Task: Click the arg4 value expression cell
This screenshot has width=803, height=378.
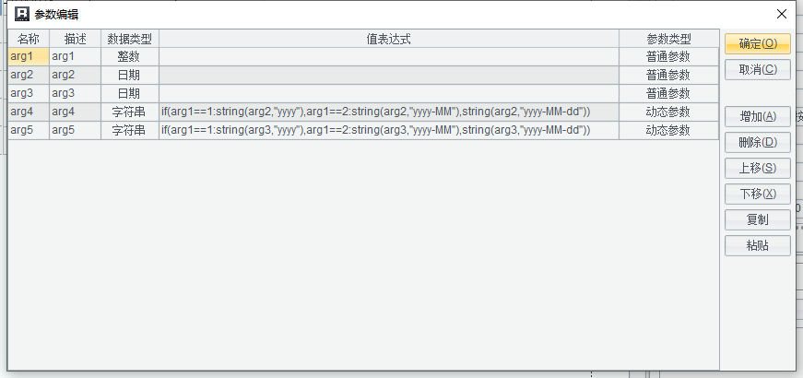Action: click(388, 112)
